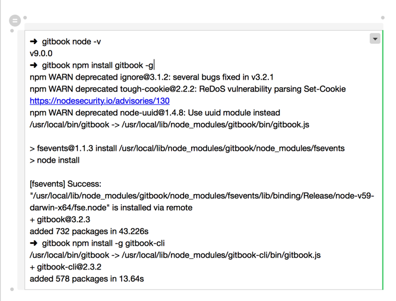Click the '[fsevents] Success:' line
Screen dimensions: 396x301
pyautogui.click(x=65, y=184)
